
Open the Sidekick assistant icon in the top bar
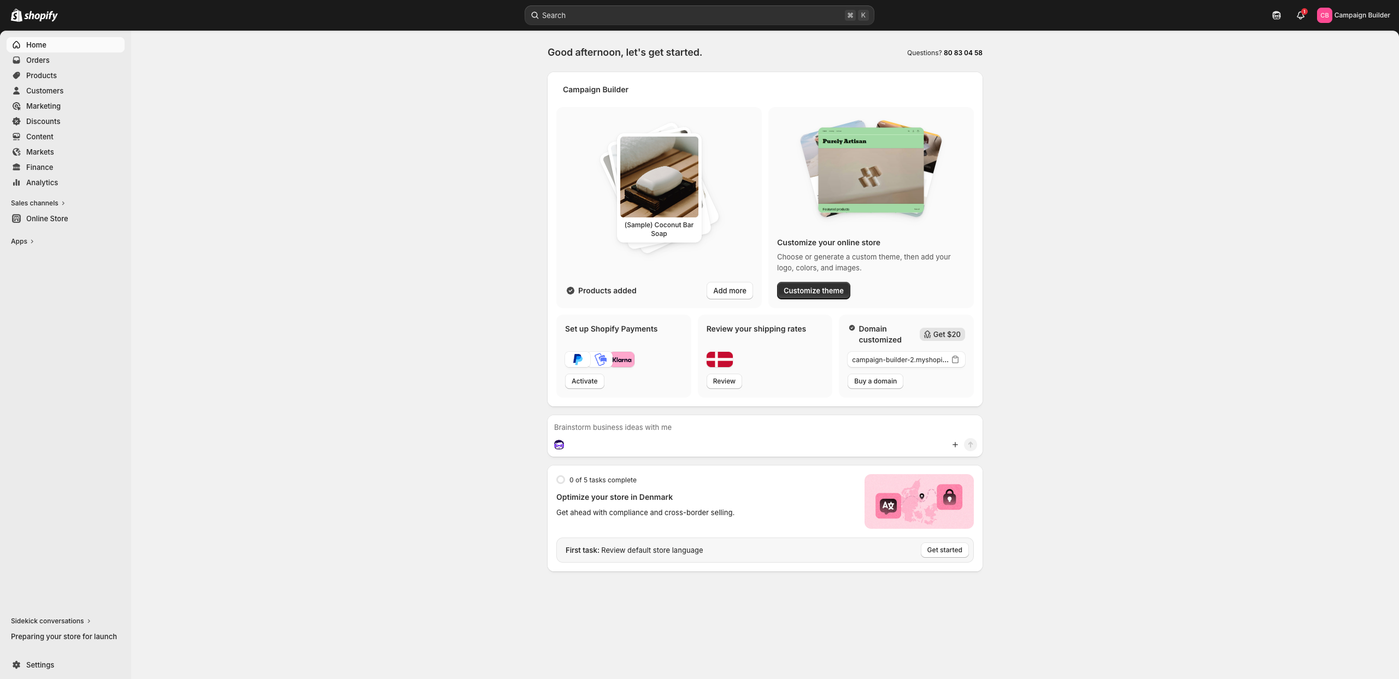click(x=1276, y=15)
